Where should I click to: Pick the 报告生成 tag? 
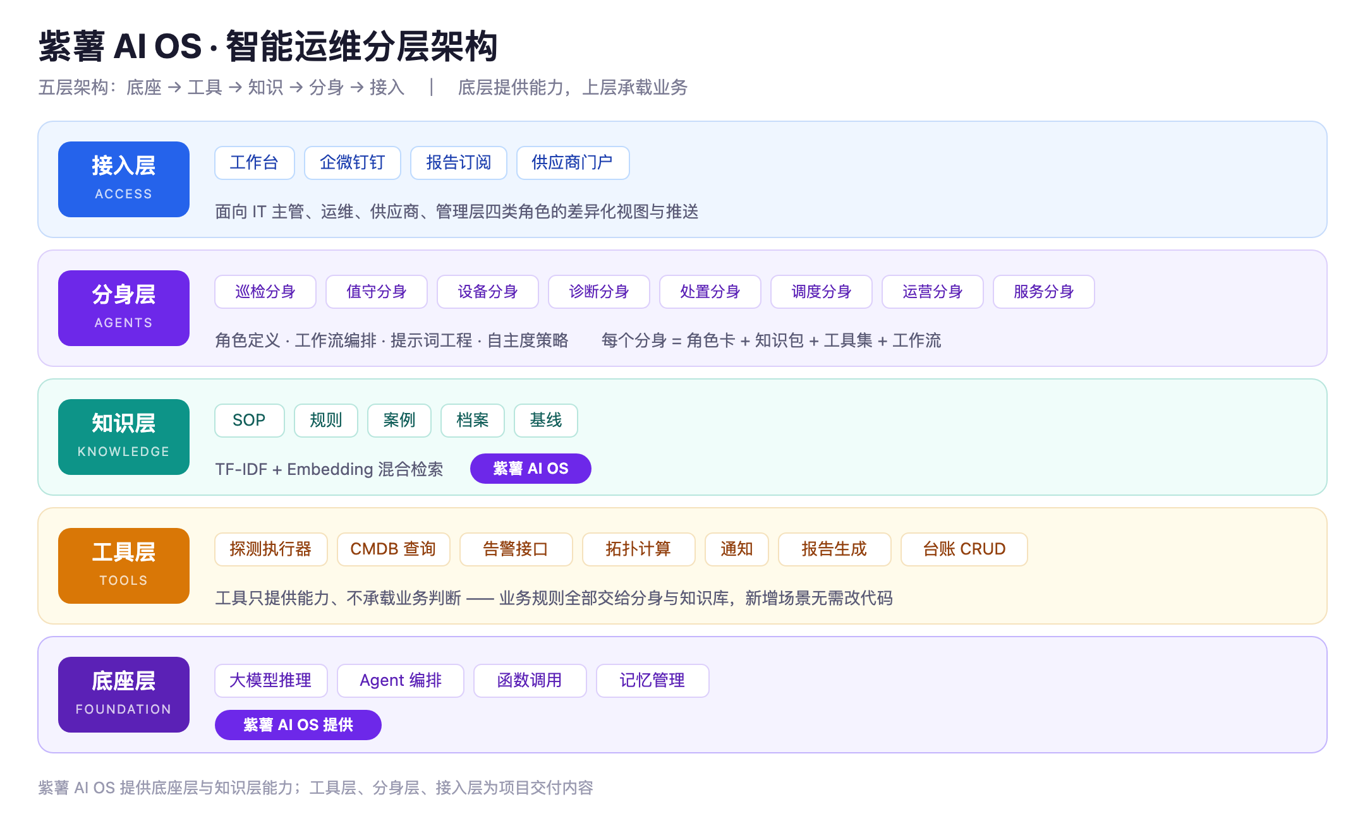(x=835, y=549)
